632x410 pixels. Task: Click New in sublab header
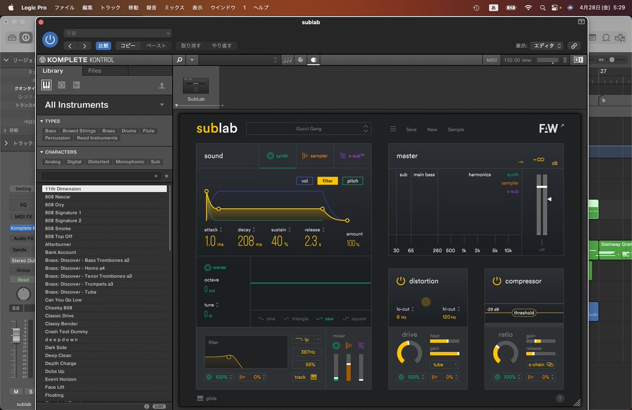tap(432, 129)
